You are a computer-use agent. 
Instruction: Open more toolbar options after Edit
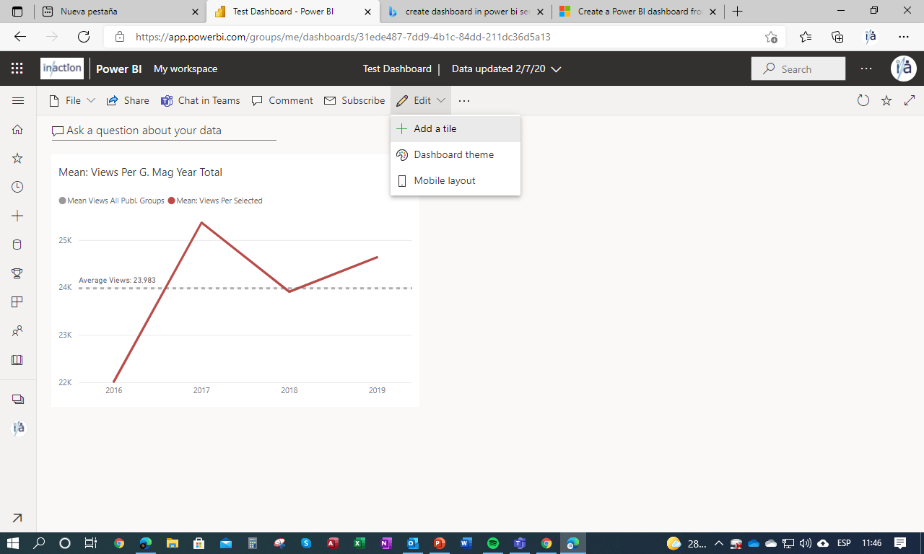pos(464,100)
